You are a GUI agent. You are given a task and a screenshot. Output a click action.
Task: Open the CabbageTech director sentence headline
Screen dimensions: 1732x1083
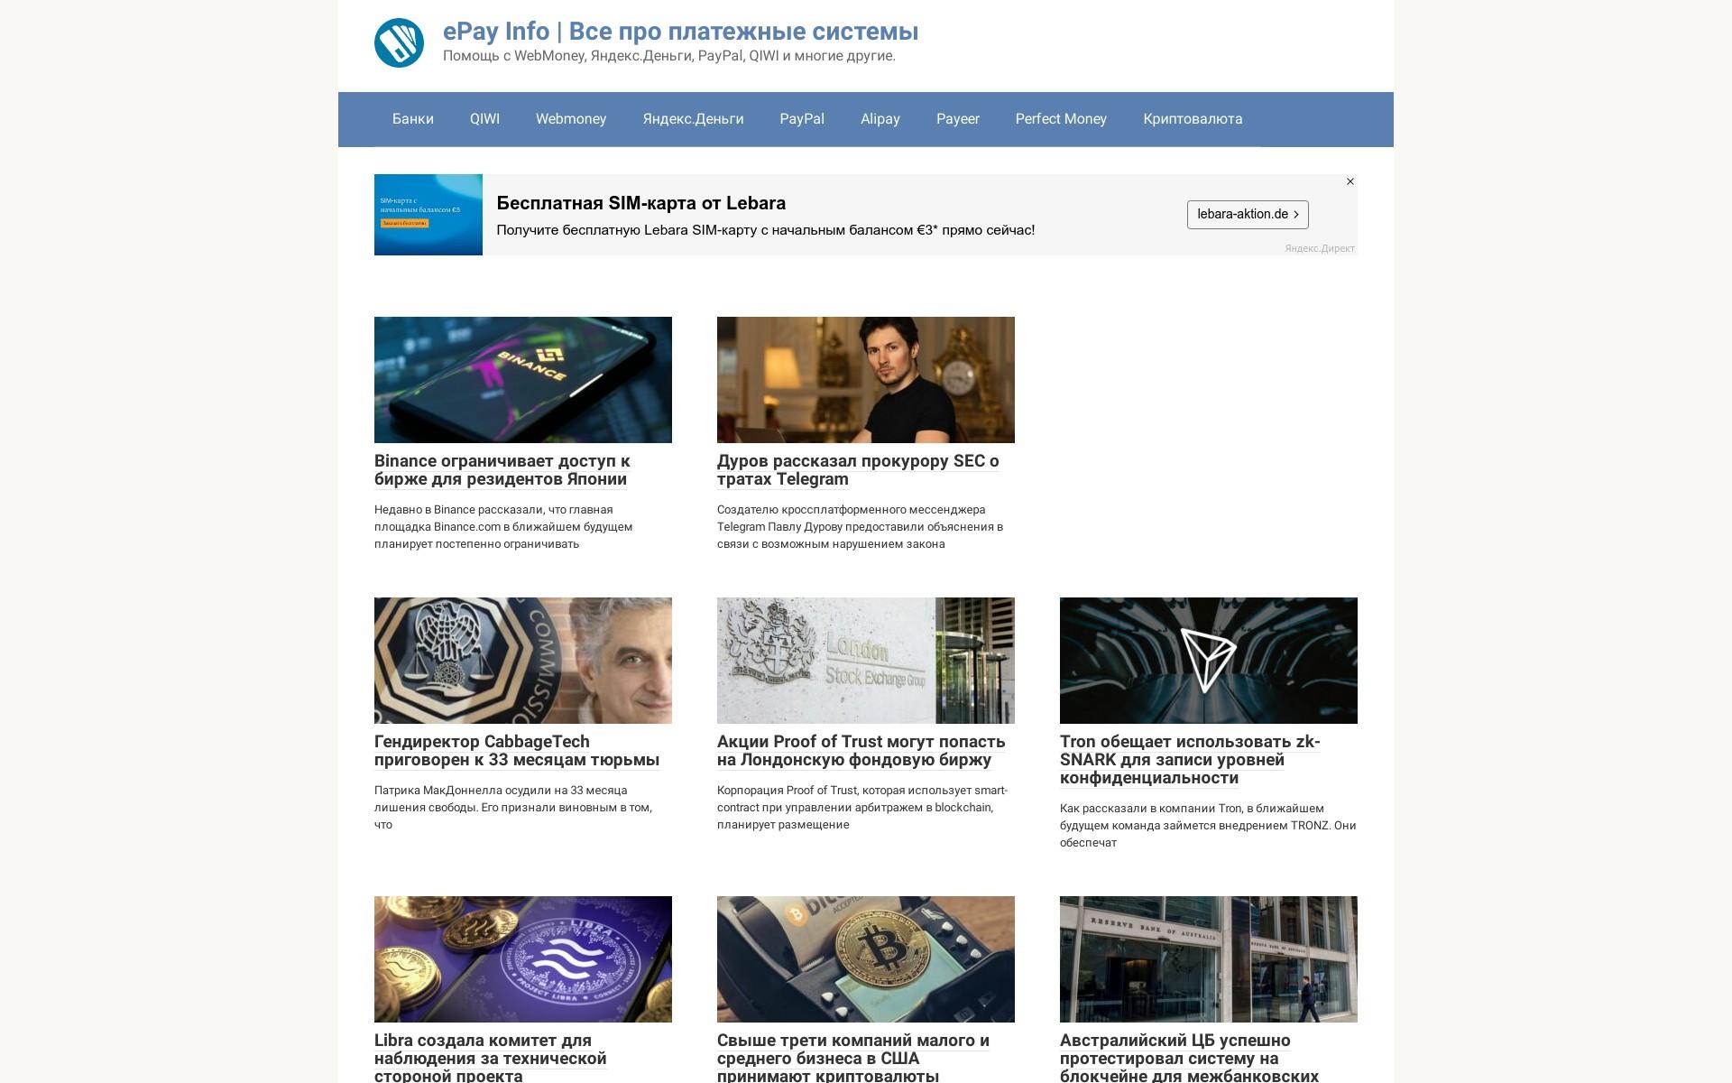(517, 751)
